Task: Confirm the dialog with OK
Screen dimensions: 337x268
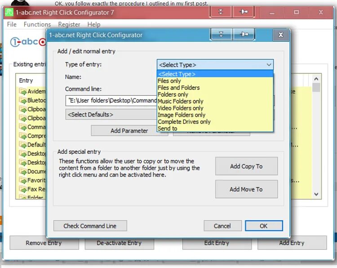Action: [x=264, y=226]
